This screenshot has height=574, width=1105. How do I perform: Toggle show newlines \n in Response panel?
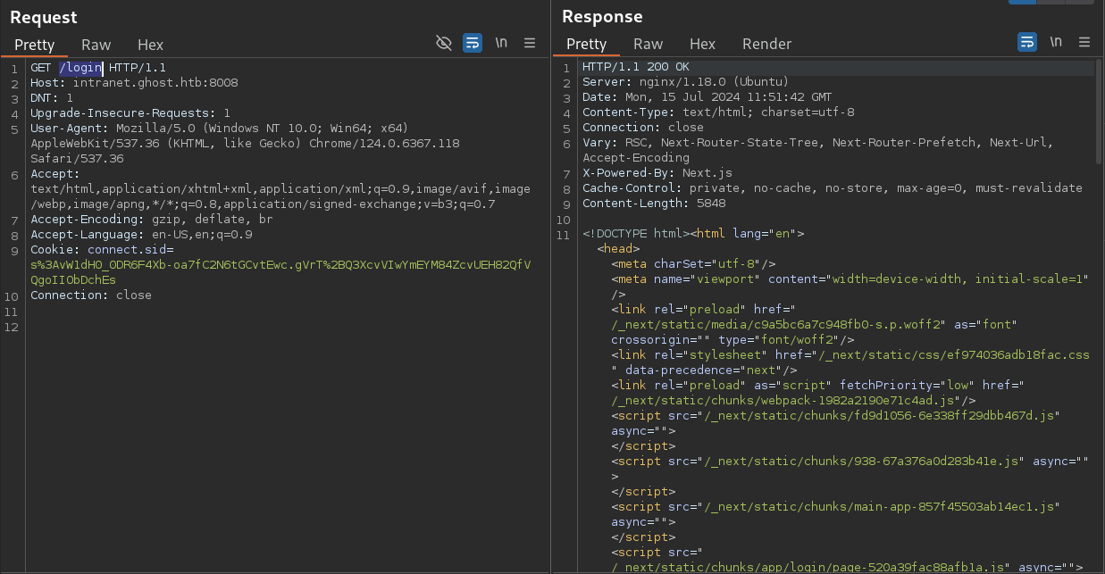1057,42
